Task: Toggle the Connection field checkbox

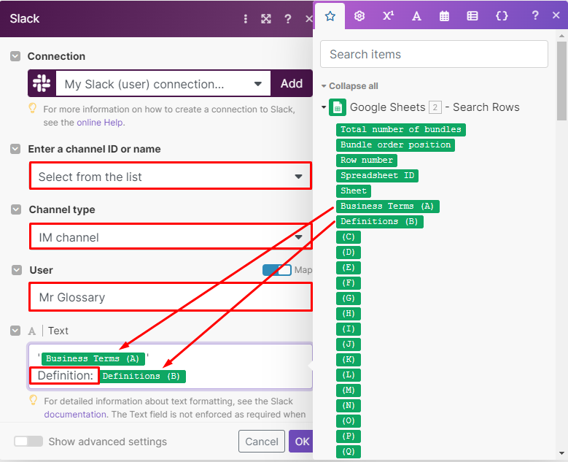Action: tap(15, 56)
